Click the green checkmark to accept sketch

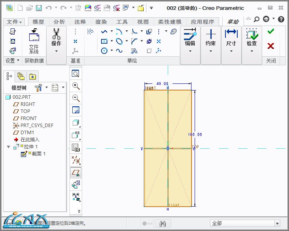(270, 31)
